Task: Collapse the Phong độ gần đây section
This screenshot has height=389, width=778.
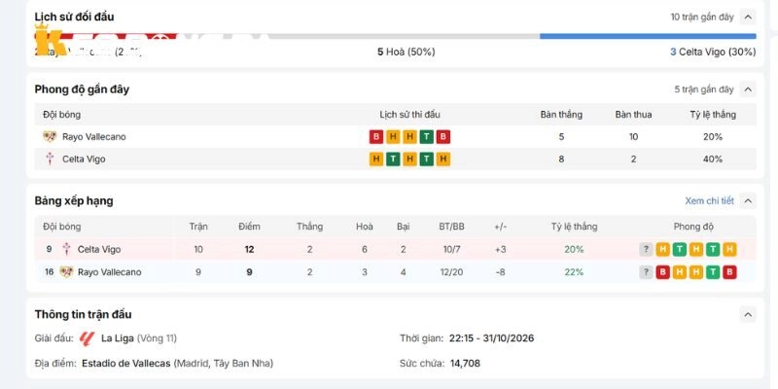Action: pyautogui.click(x=748, y=89)
